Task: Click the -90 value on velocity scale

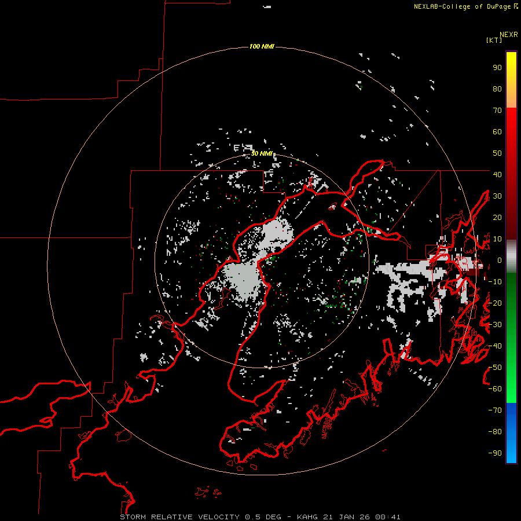Action: pos(495,453)
